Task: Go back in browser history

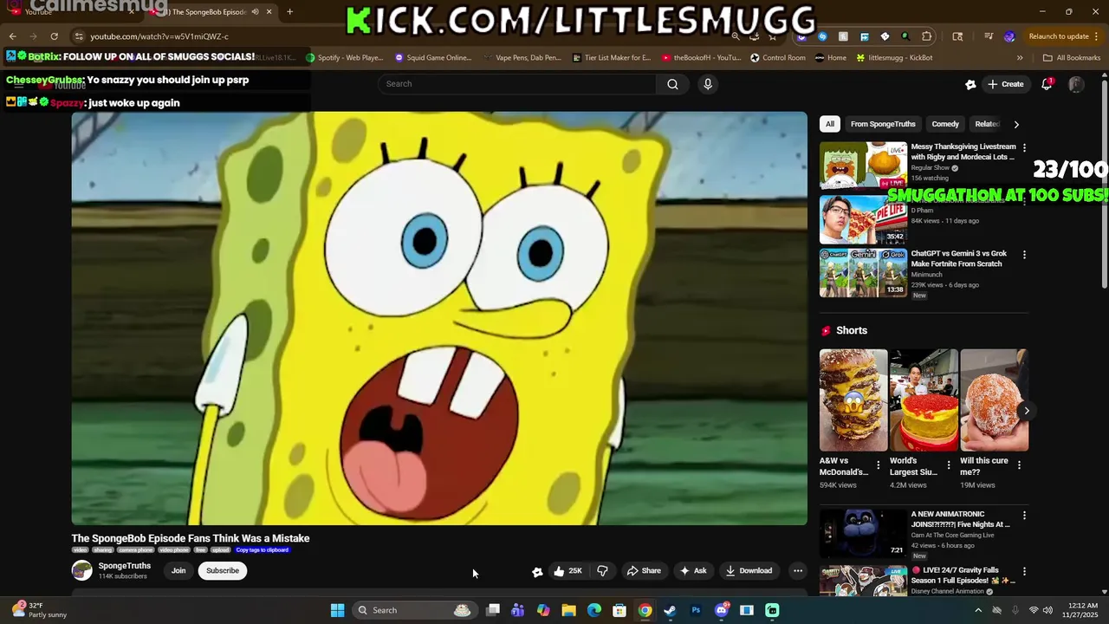Action: [x=12, y=36]
